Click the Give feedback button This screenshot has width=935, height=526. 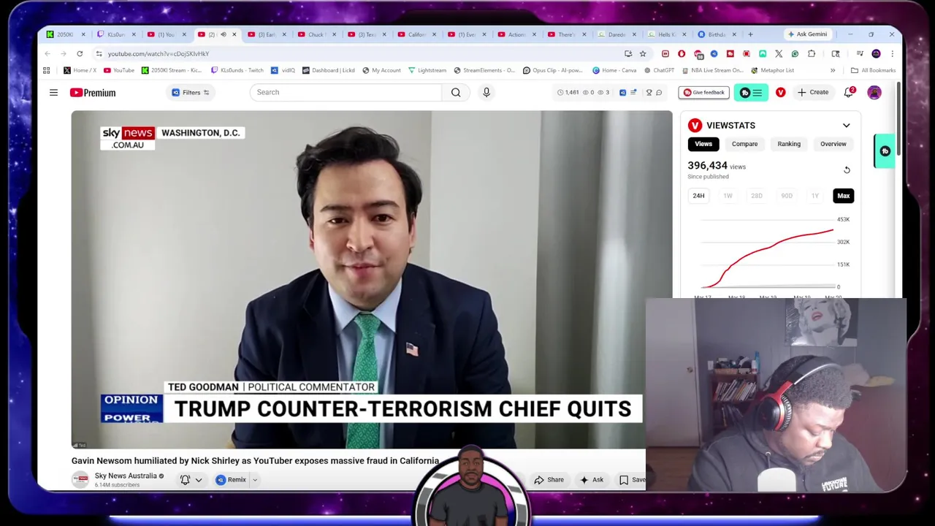(x=704, y=93)
